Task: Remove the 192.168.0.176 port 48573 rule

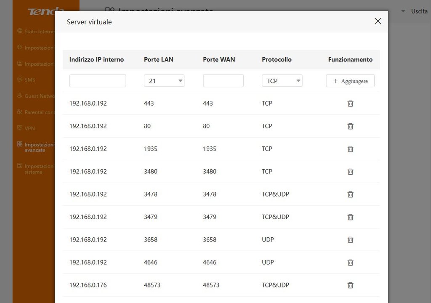Action: click(x=350, y=285)
